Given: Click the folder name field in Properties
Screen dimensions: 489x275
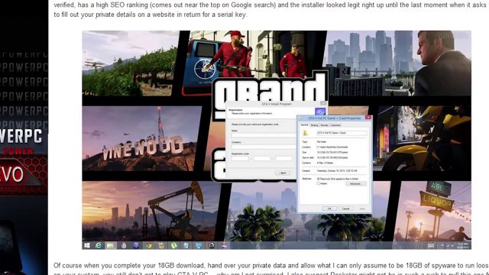Looking at the screenshot, I should 342,133.
